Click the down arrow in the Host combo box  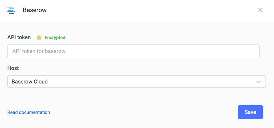click(258, 82)
